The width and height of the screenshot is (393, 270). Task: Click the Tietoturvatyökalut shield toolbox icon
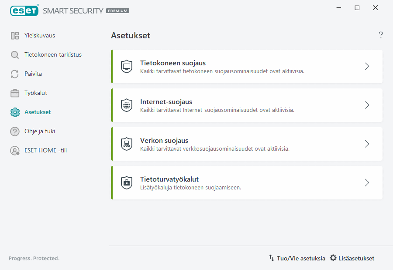(x=127, y=182)
